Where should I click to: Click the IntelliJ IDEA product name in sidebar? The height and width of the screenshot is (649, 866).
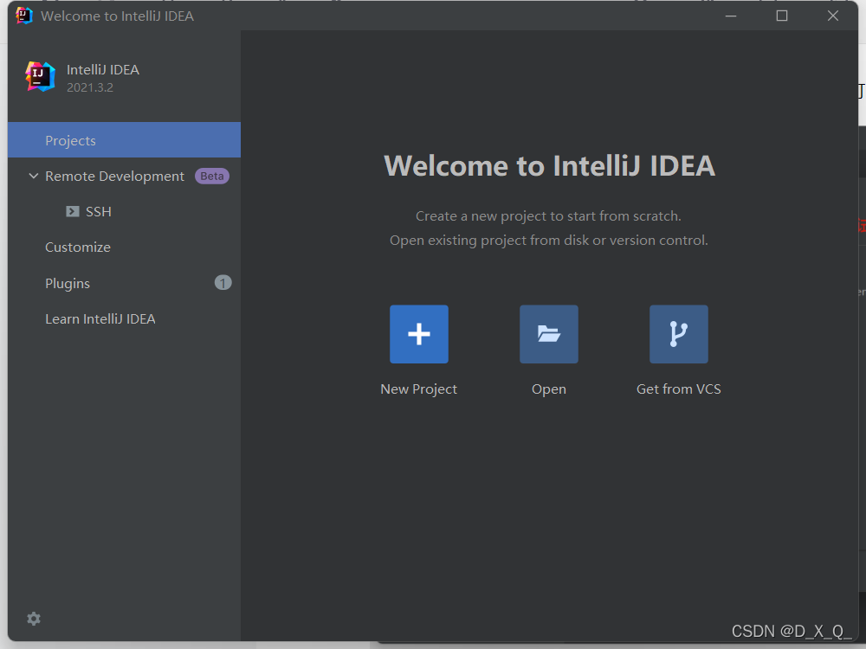103,69
